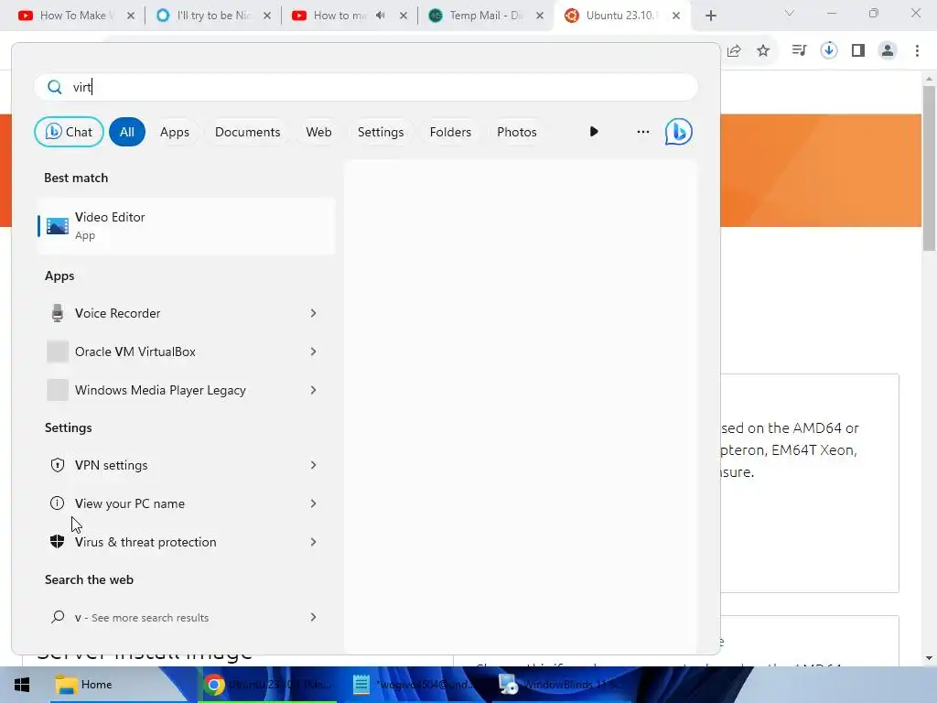Screen dimensions: 937x703
Task: Expand VPN settings chevron
Action: coord(313,465)
